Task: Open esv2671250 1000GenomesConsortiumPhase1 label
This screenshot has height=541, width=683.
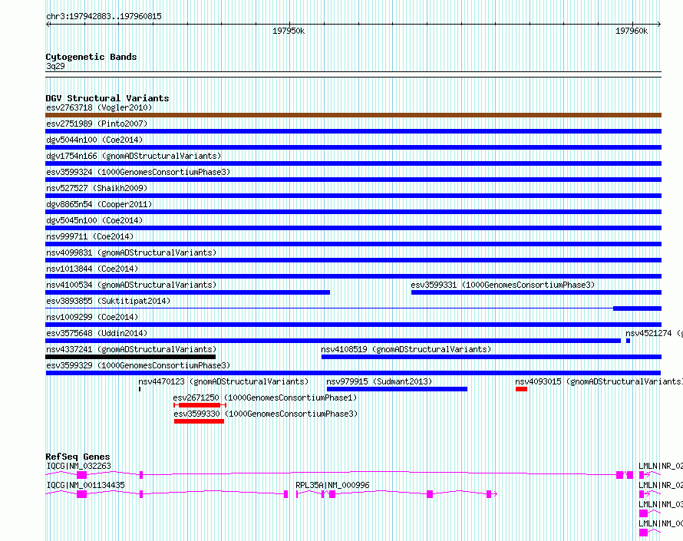Action: (265, 398)
